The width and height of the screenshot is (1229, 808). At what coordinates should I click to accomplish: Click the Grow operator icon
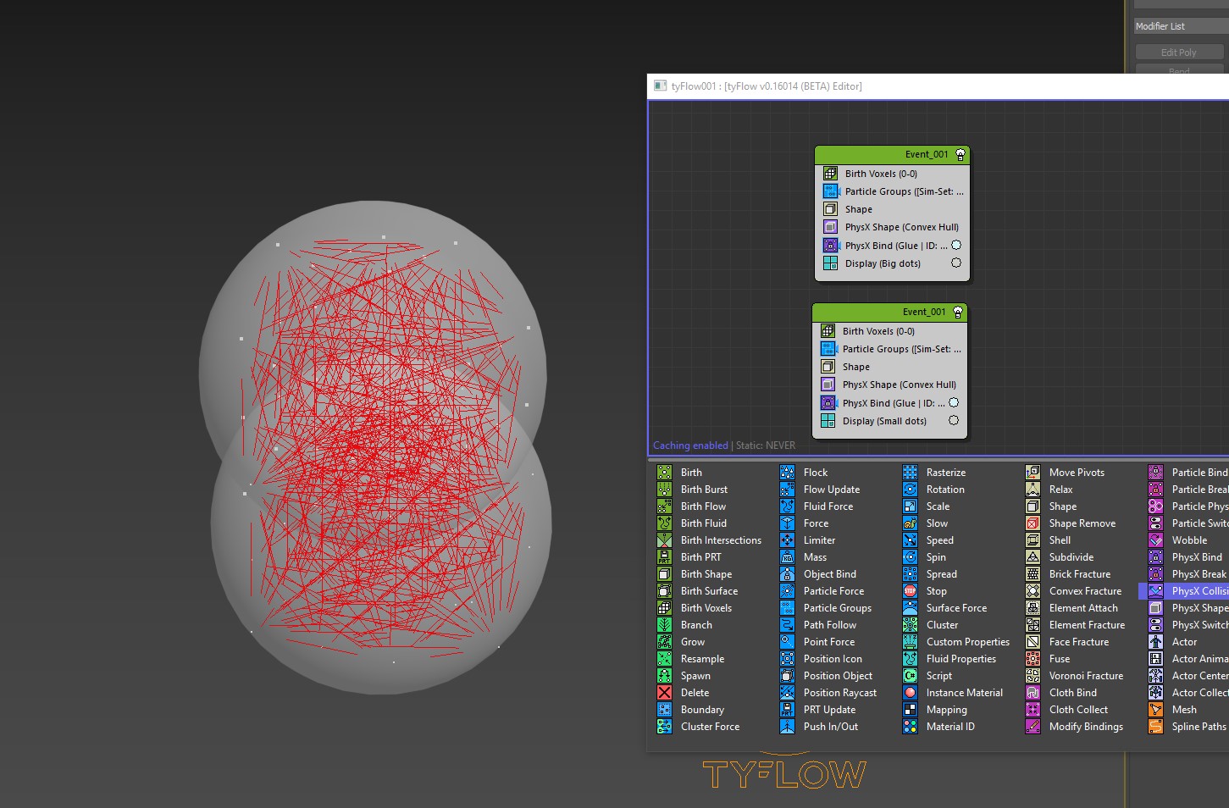click(665, 642)
